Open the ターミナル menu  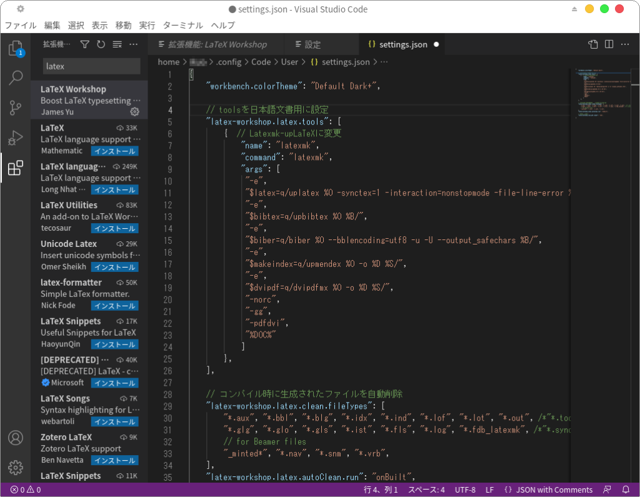[182, 26]
